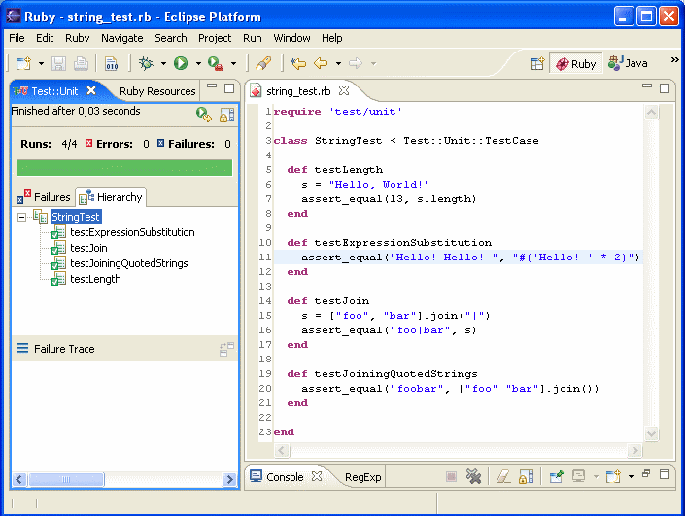Screen dimensions: 685x516
Task: Open the Search menu
Action: coord(170,38)
